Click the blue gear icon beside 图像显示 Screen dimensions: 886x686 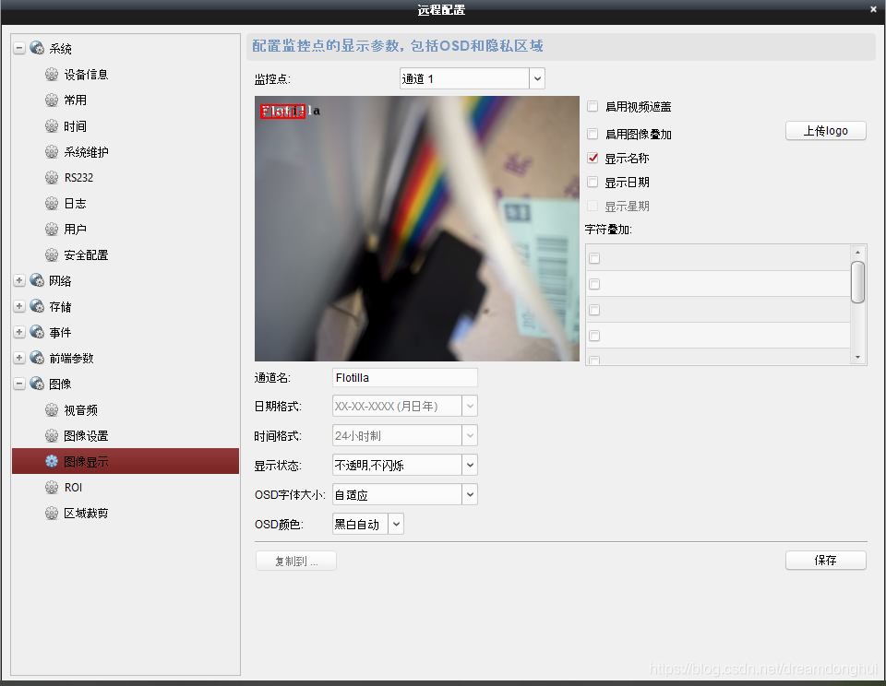pos(52,461)
